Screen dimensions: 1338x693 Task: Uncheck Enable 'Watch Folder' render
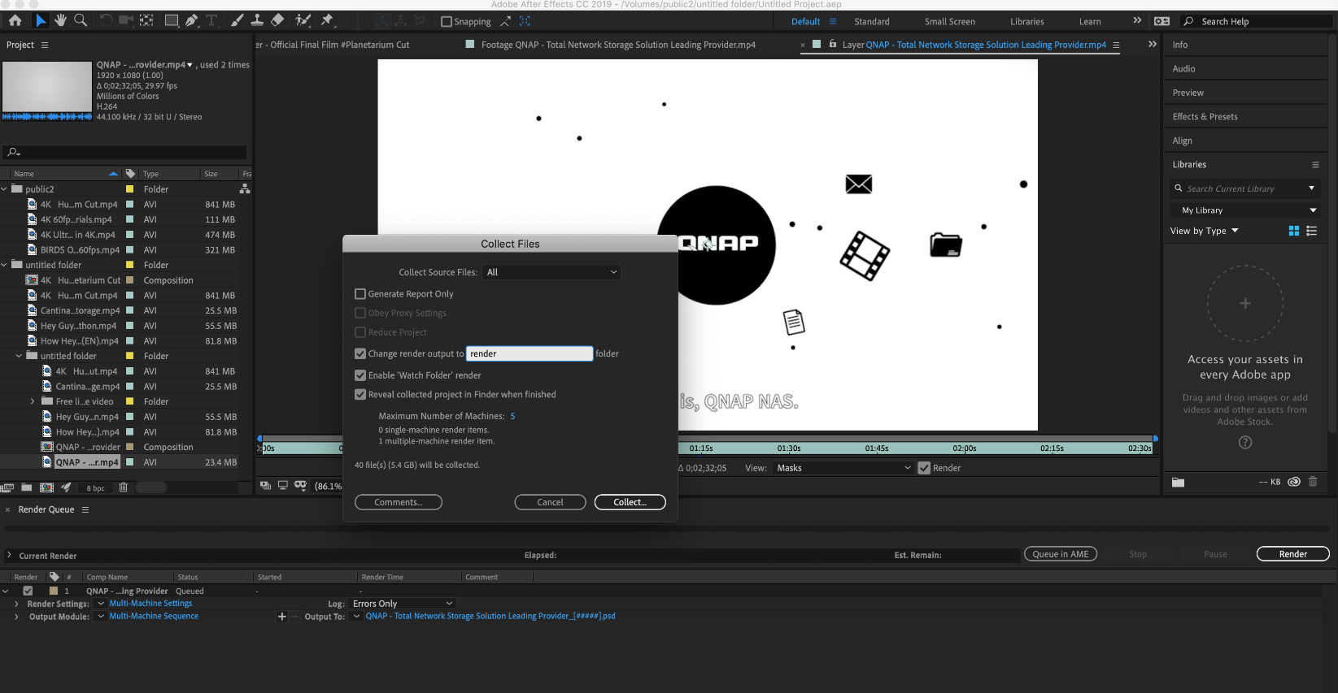tap(360, 375)
